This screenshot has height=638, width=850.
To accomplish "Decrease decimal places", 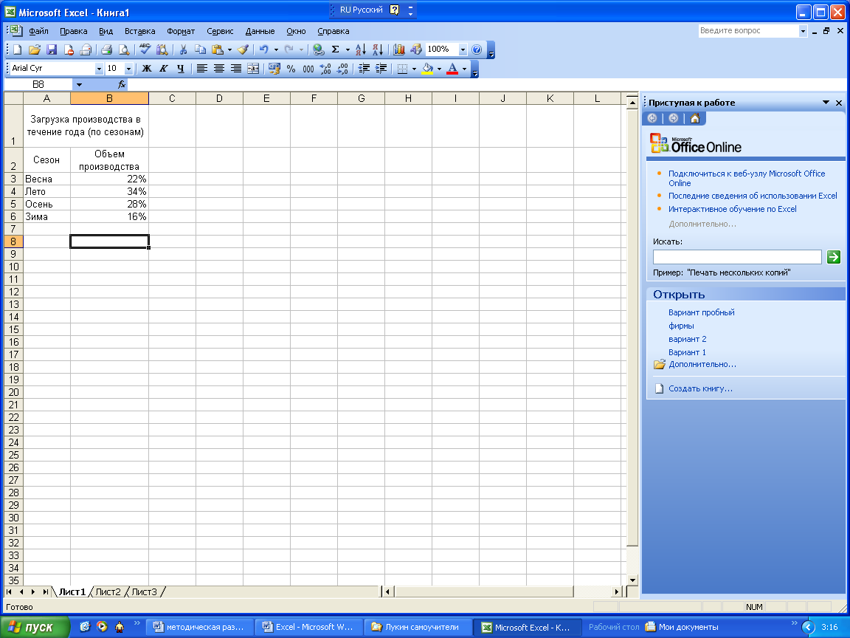I will point(342,69).
